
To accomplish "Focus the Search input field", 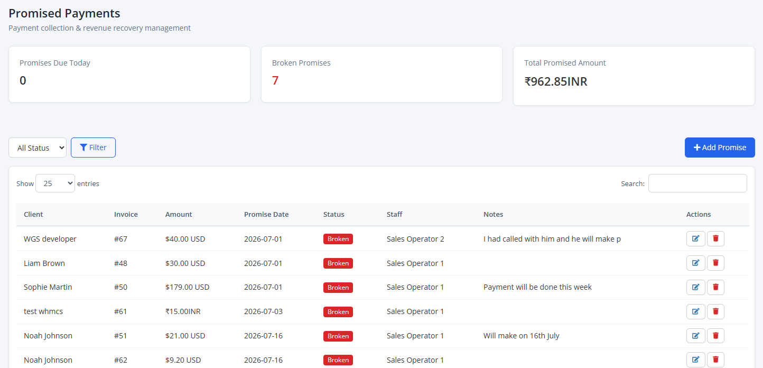I will pos(697,183).
